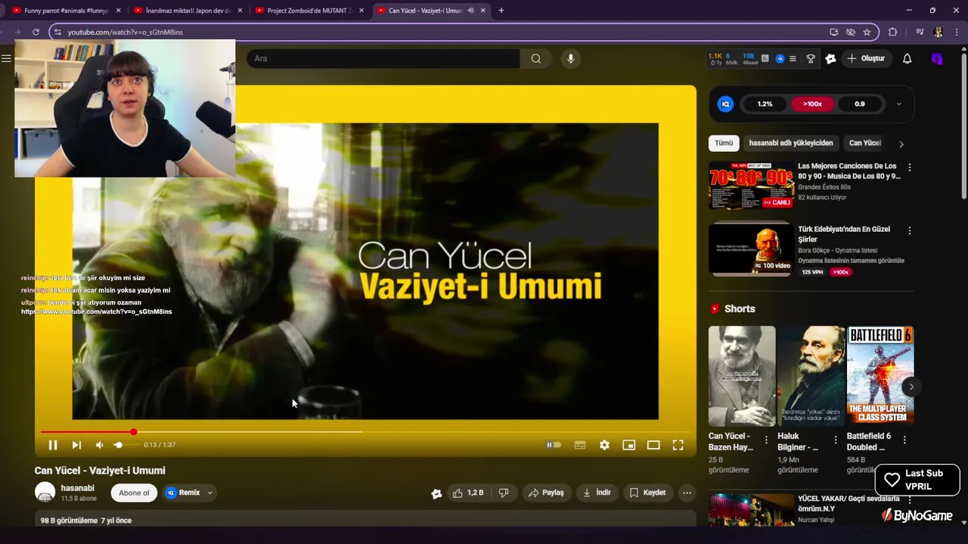This screenshot has width=968, height=544.
Task: Open browser extensions puzzle icon
Action: (x=892, y=32)
